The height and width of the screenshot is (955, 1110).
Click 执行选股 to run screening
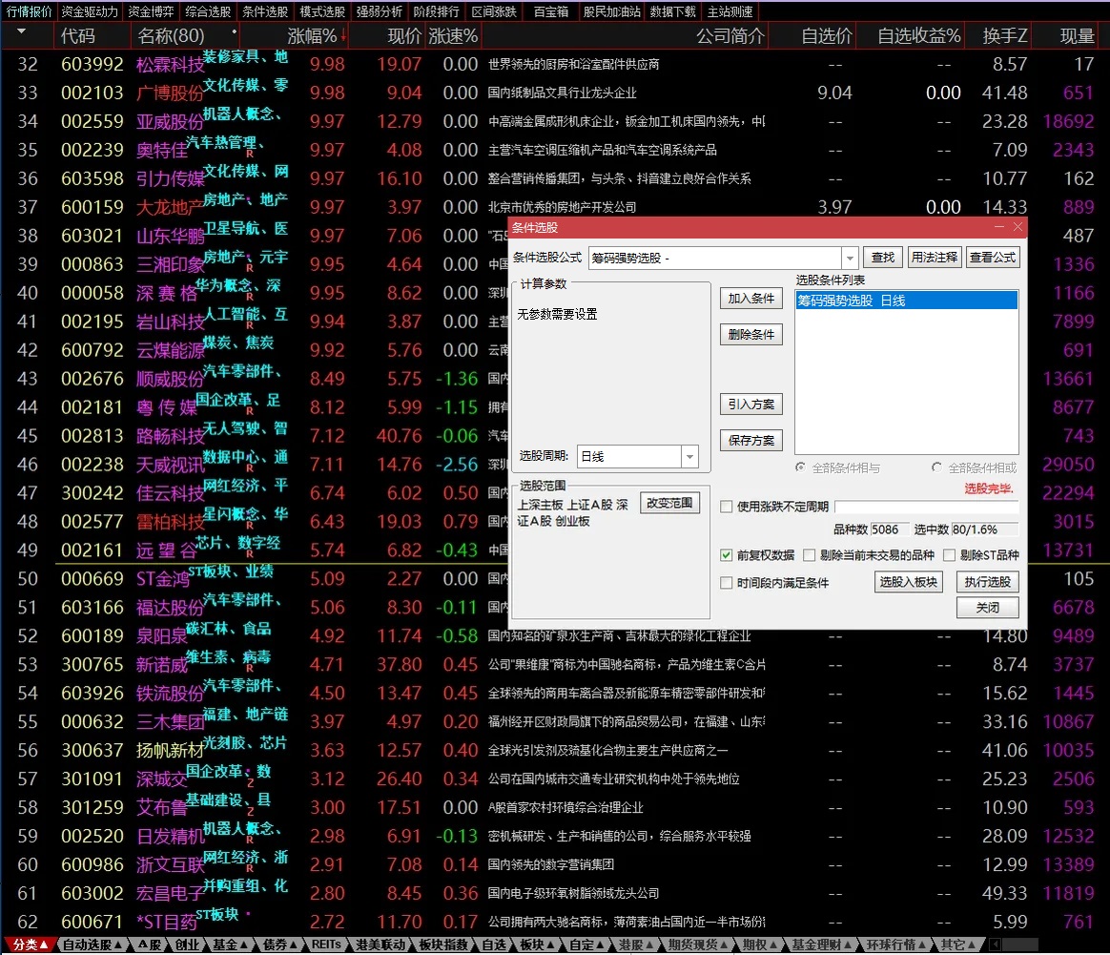987,582
